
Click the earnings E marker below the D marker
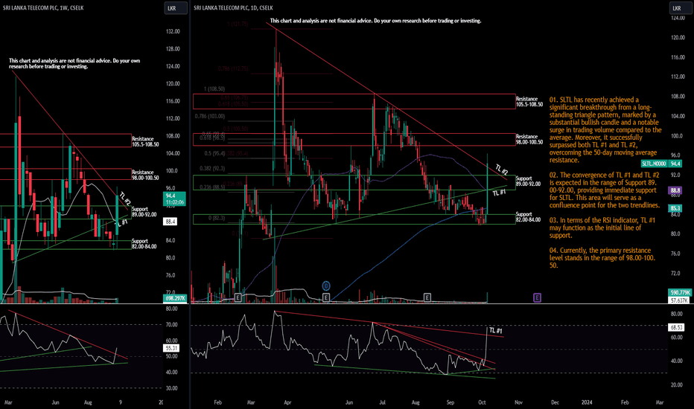pos(326,297)
